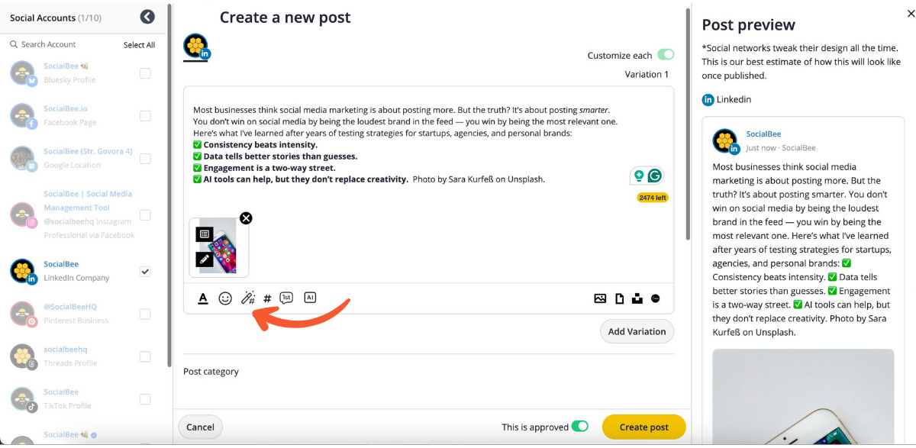This screenshot has width=916, height=448.
Task: Add a first comment to post
Action: [286, 298]
